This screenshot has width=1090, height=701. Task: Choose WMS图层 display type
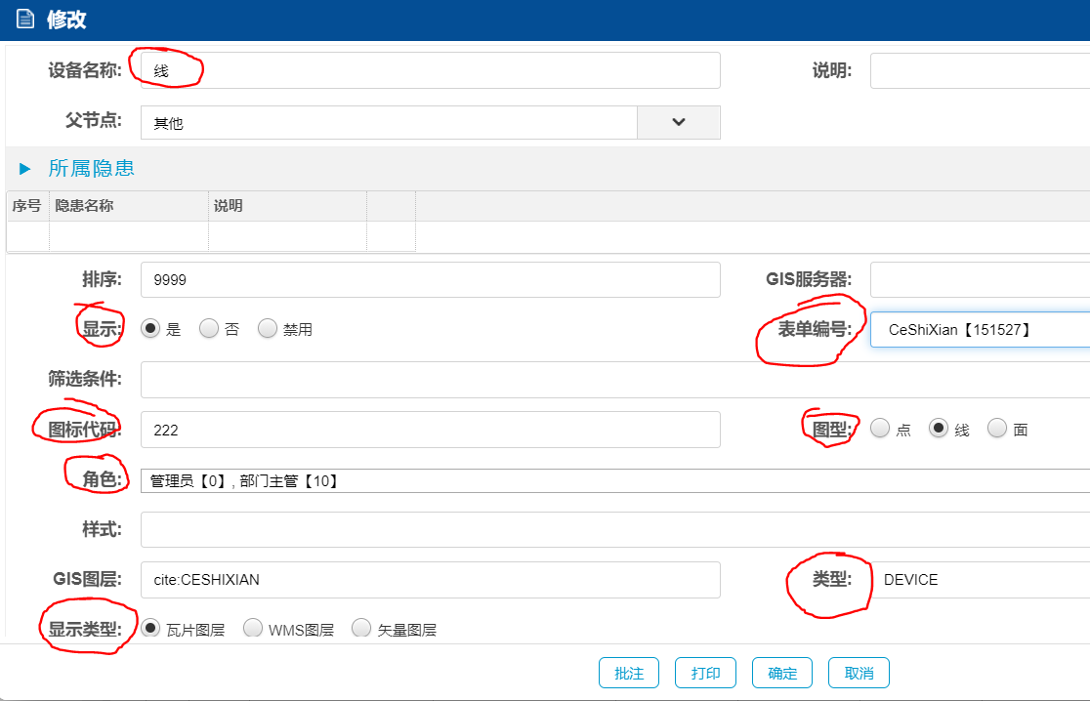tap(252, 629)
